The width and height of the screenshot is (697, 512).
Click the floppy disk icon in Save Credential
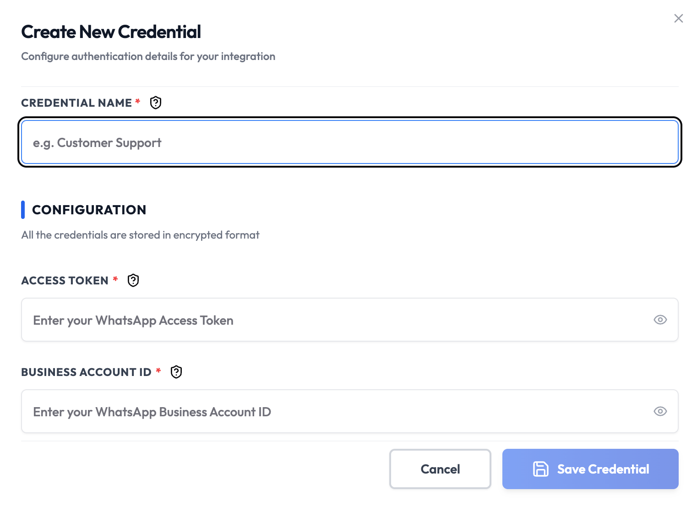point(541,469)
